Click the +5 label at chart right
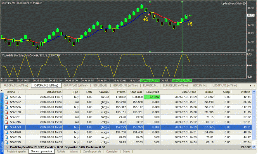This screenshot has width=258, height=154. click(190, 24)
